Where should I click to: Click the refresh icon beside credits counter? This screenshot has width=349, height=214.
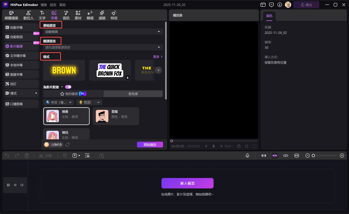(67, 145)
